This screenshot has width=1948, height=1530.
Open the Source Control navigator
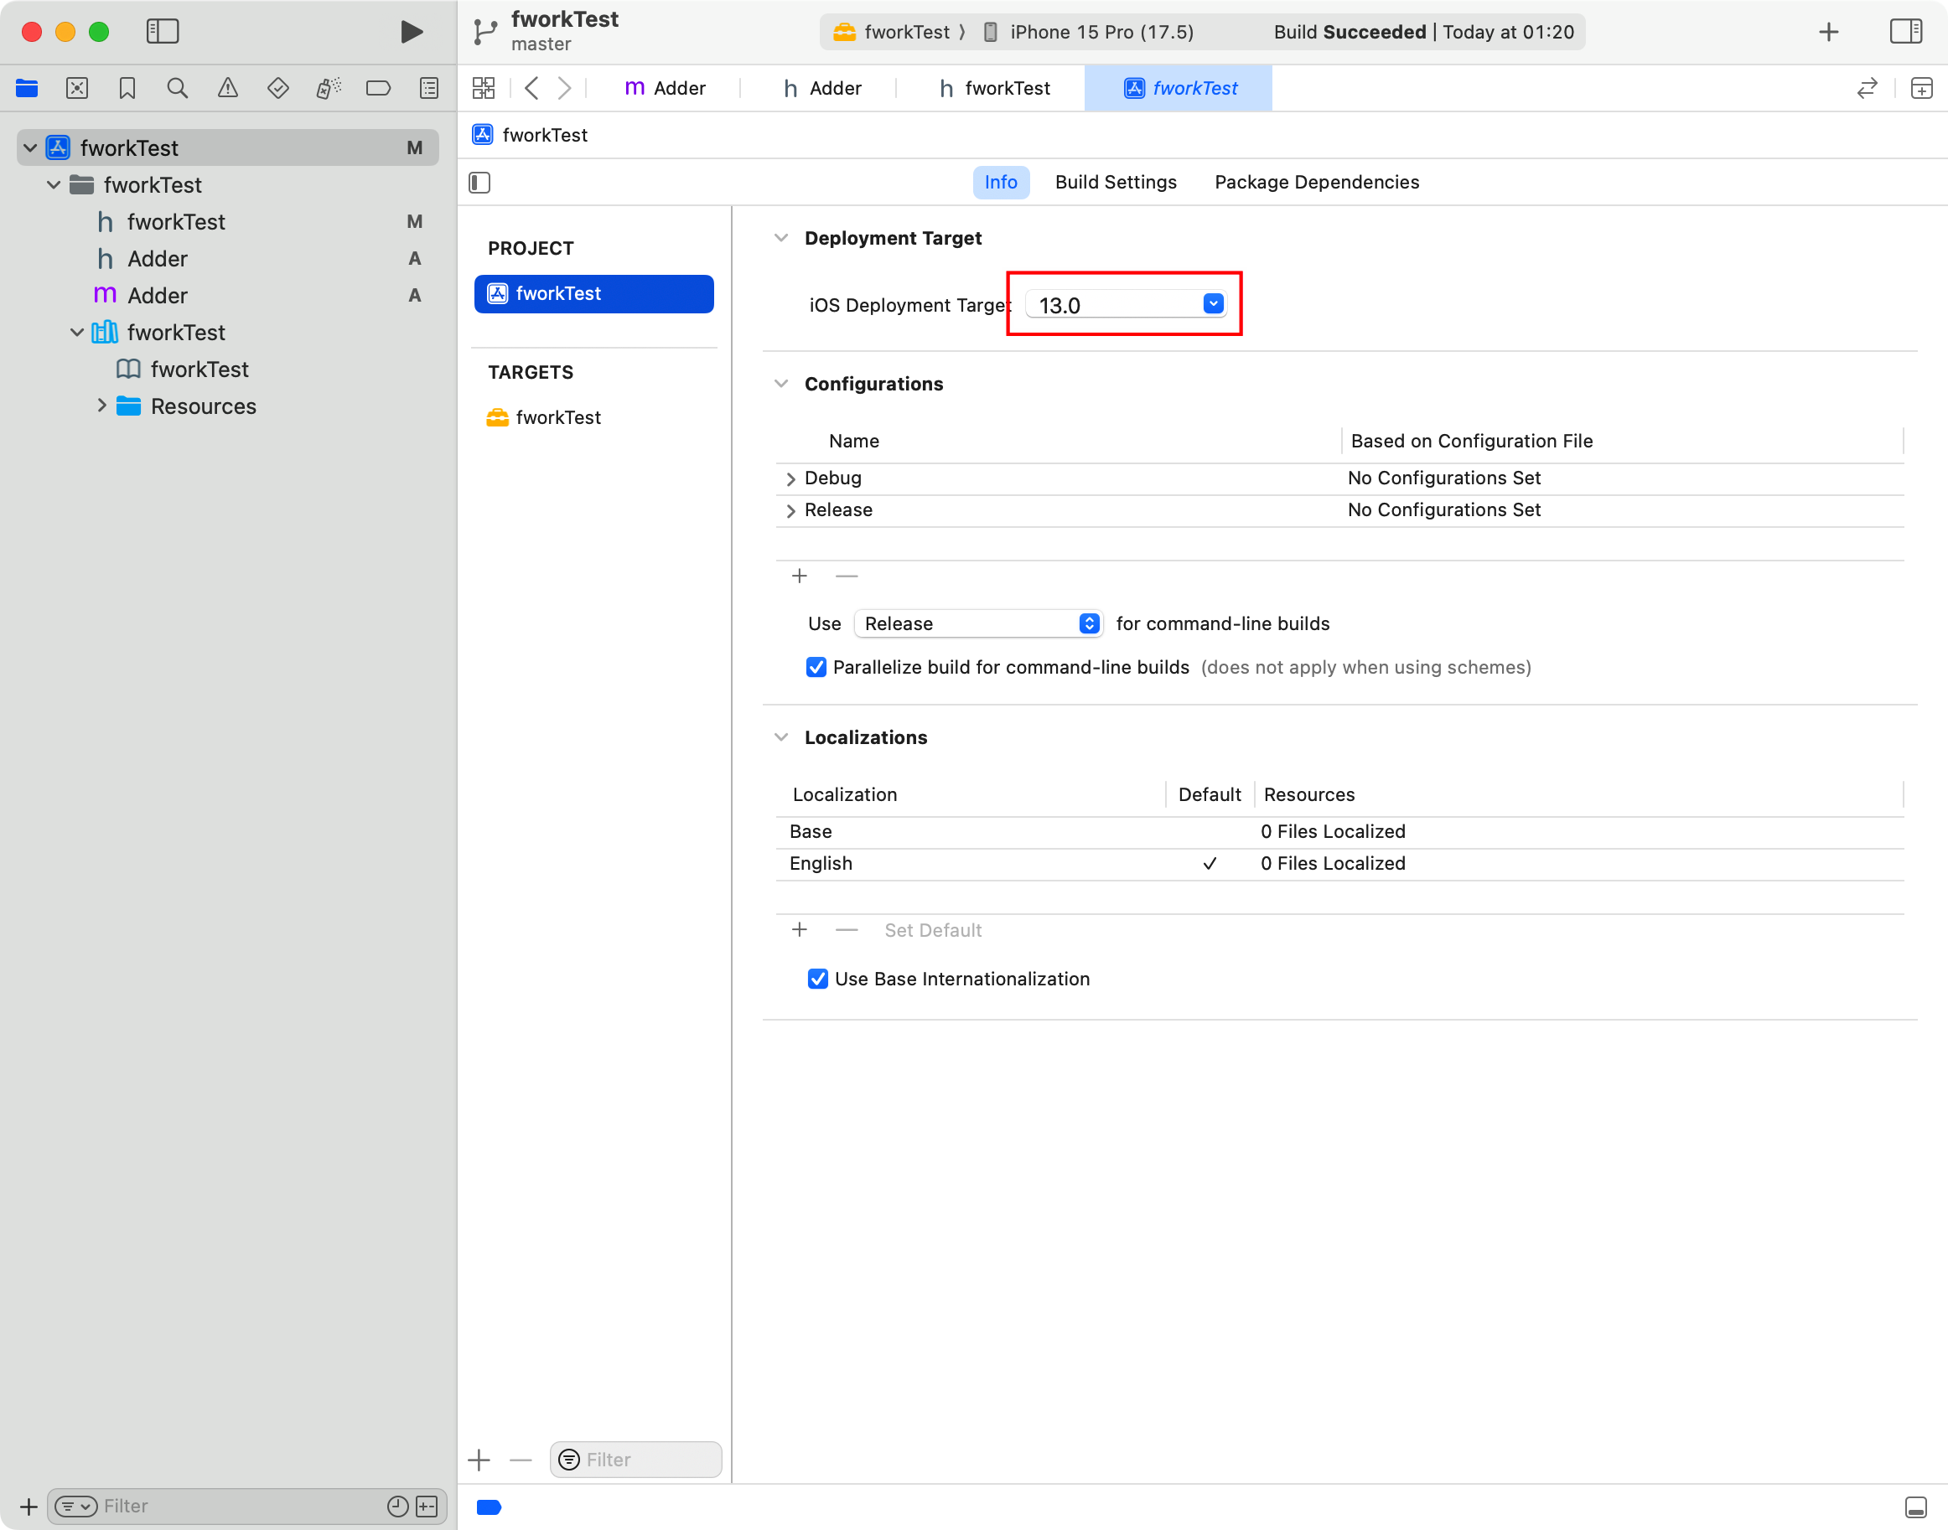tap(77, 88)
